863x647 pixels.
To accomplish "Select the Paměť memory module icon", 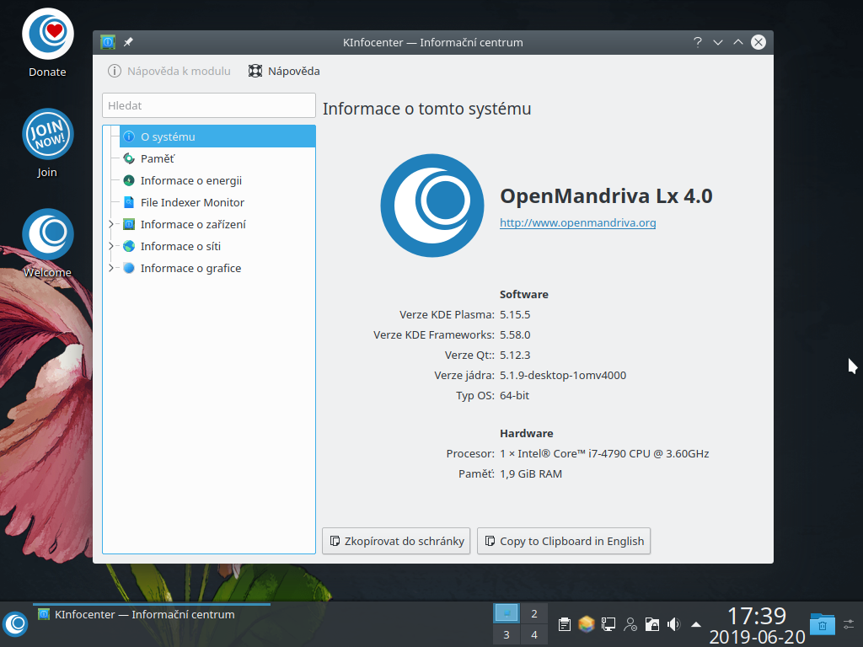I will 129,158.
